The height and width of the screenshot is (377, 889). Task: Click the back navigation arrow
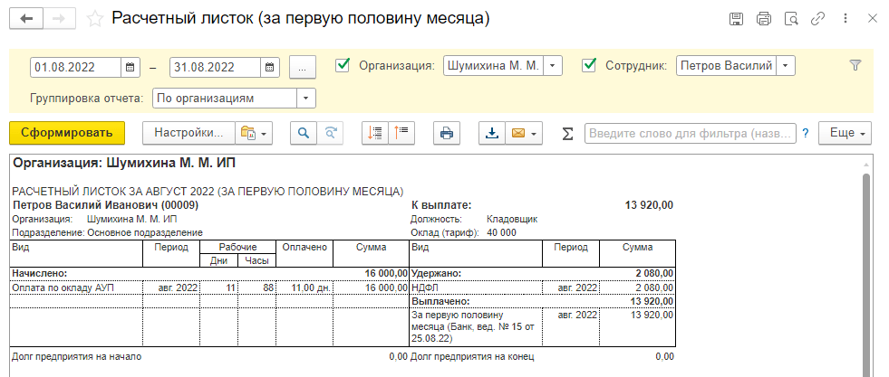(25, 18)
